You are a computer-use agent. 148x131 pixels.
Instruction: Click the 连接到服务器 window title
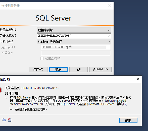tap(11, 6)
